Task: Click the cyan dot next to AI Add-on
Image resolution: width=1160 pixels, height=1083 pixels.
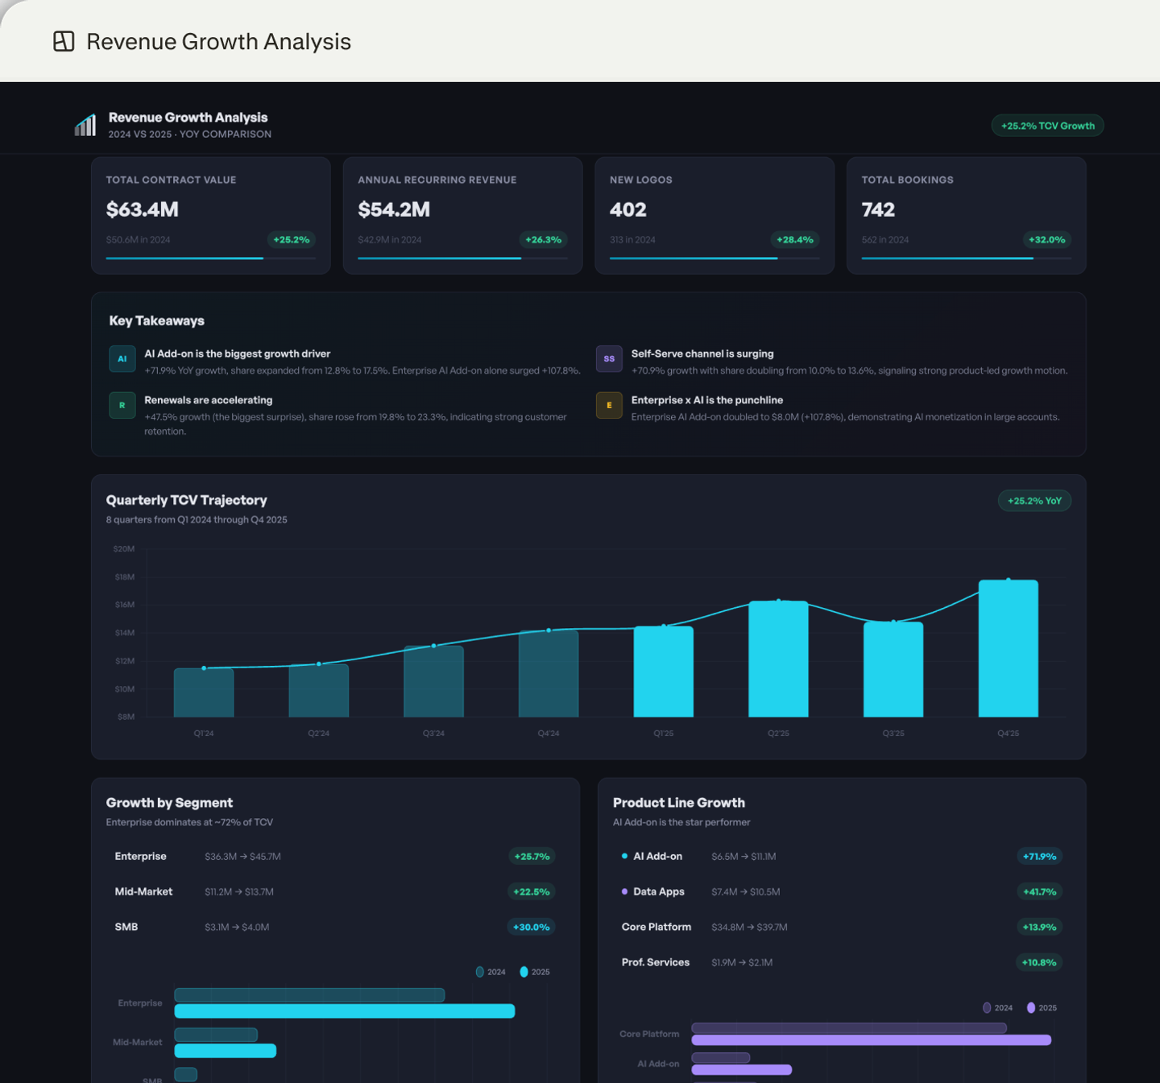Action: tap(624, 856)
